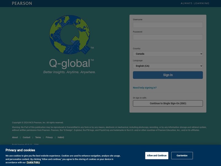Open the Language dropdown showing English (CA)
Screen dimensions: 221x166
point(168,66)
